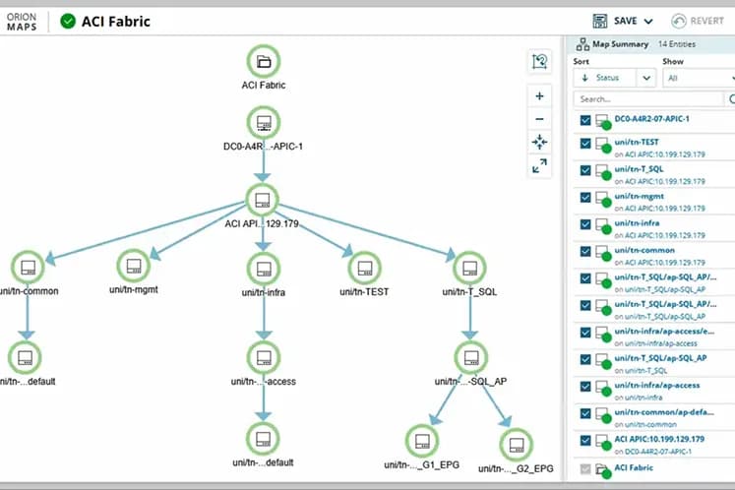735x490 pixels.
Task: Click the Map Summary panel icon
Action: 582,44
